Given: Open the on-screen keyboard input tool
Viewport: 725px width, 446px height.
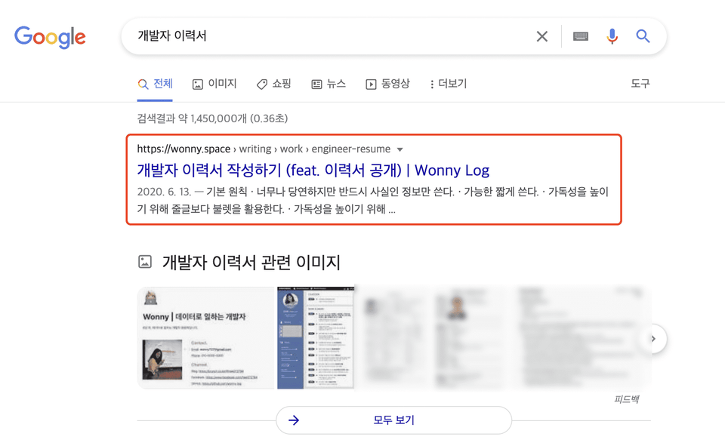Looking at the screenshot, I should pyautogui.click(x=580, y=36).
